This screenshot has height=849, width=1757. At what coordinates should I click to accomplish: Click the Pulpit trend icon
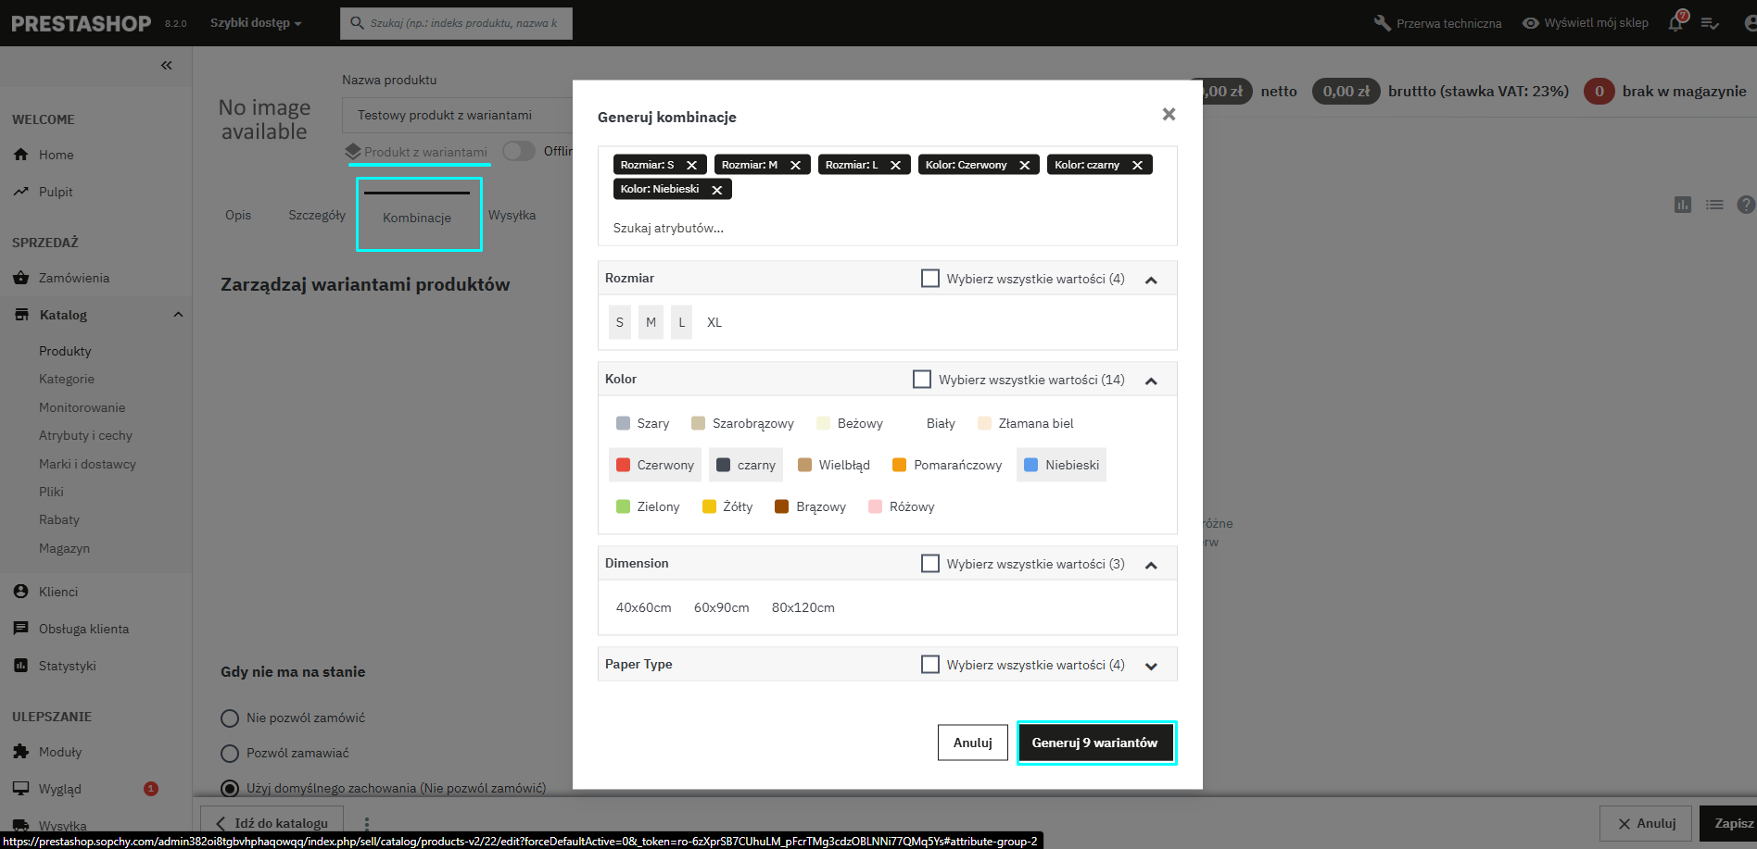(x=20, y=192)
